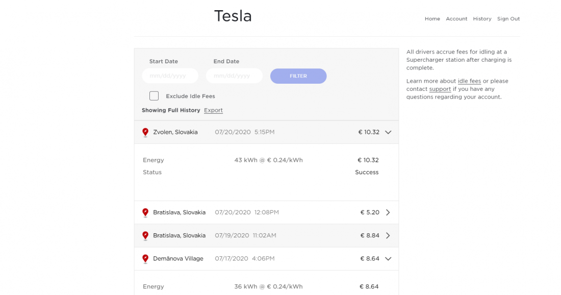Click the € 8.84 amount
The width and height of the screenshot is (561, 295).
pyautogui.click(x=370, y=236)
